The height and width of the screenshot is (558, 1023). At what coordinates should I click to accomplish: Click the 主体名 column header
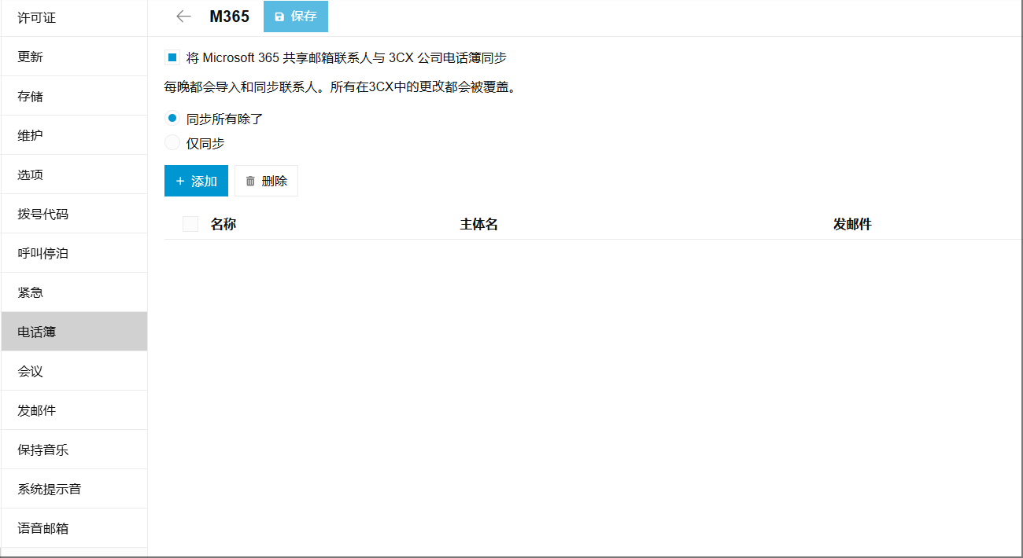(479, 224)
